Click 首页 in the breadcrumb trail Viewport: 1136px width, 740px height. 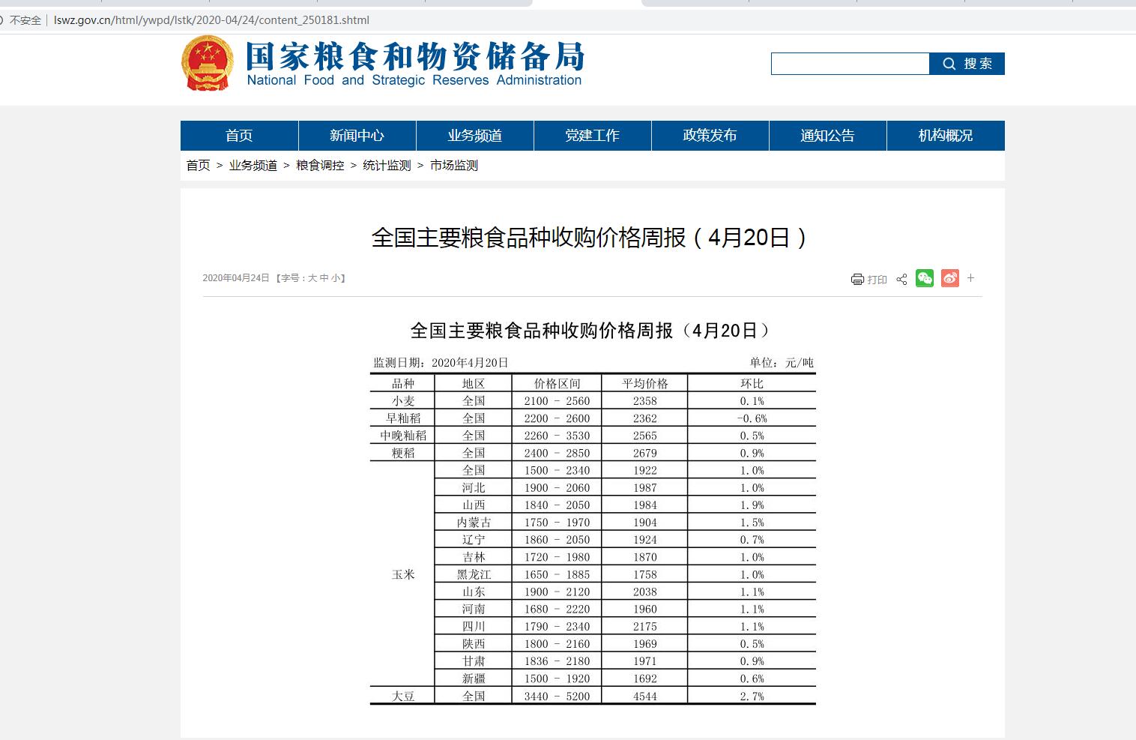click(197, 165)
